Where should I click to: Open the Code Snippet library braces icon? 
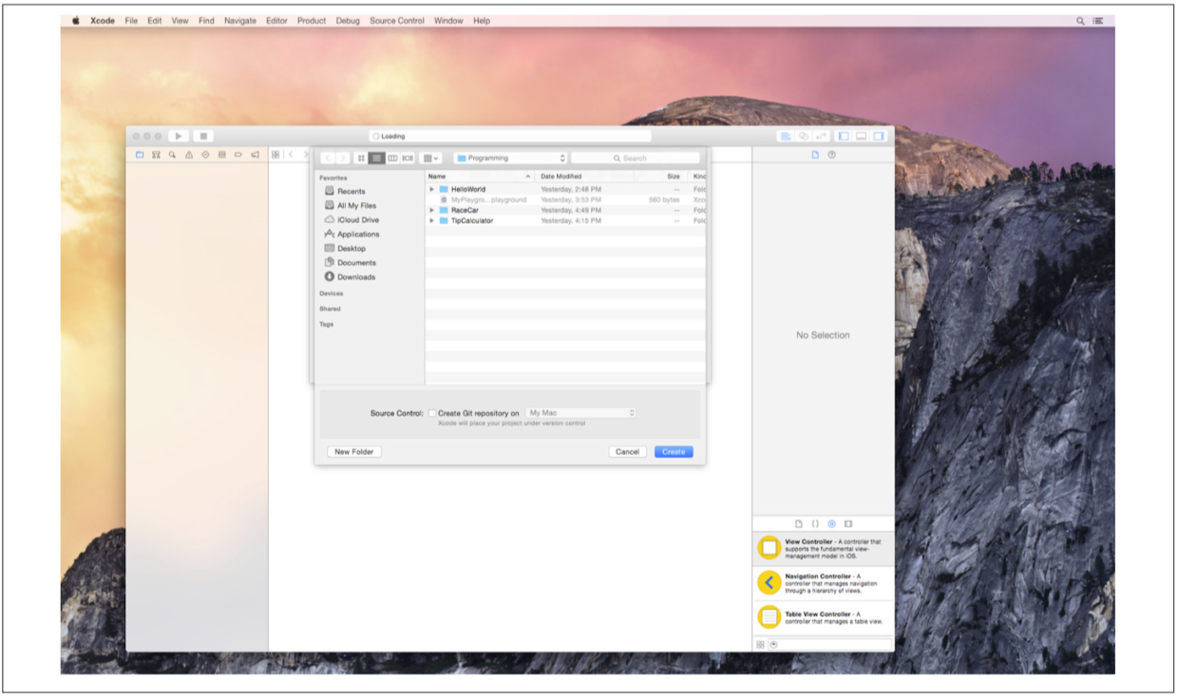815,524
